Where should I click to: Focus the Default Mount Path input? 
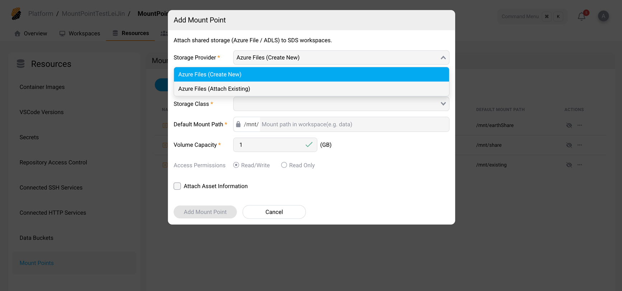click(x=354, y=124)
